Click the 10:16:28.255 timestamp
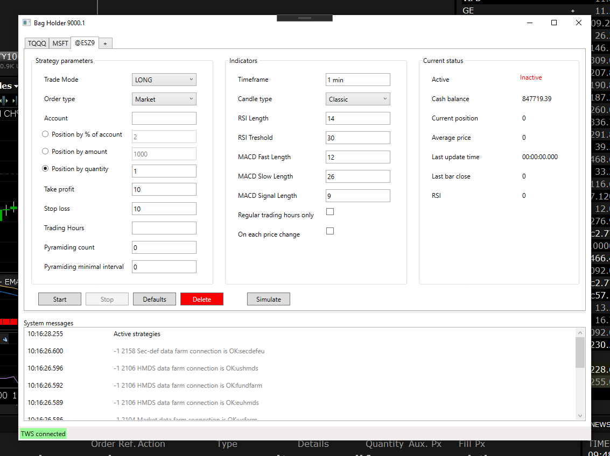Screen dimensions: 610x456 tap(45, 333)
